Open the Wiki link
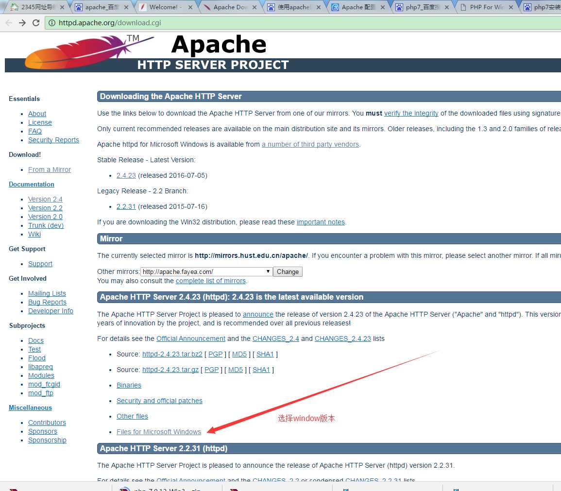 34,234
